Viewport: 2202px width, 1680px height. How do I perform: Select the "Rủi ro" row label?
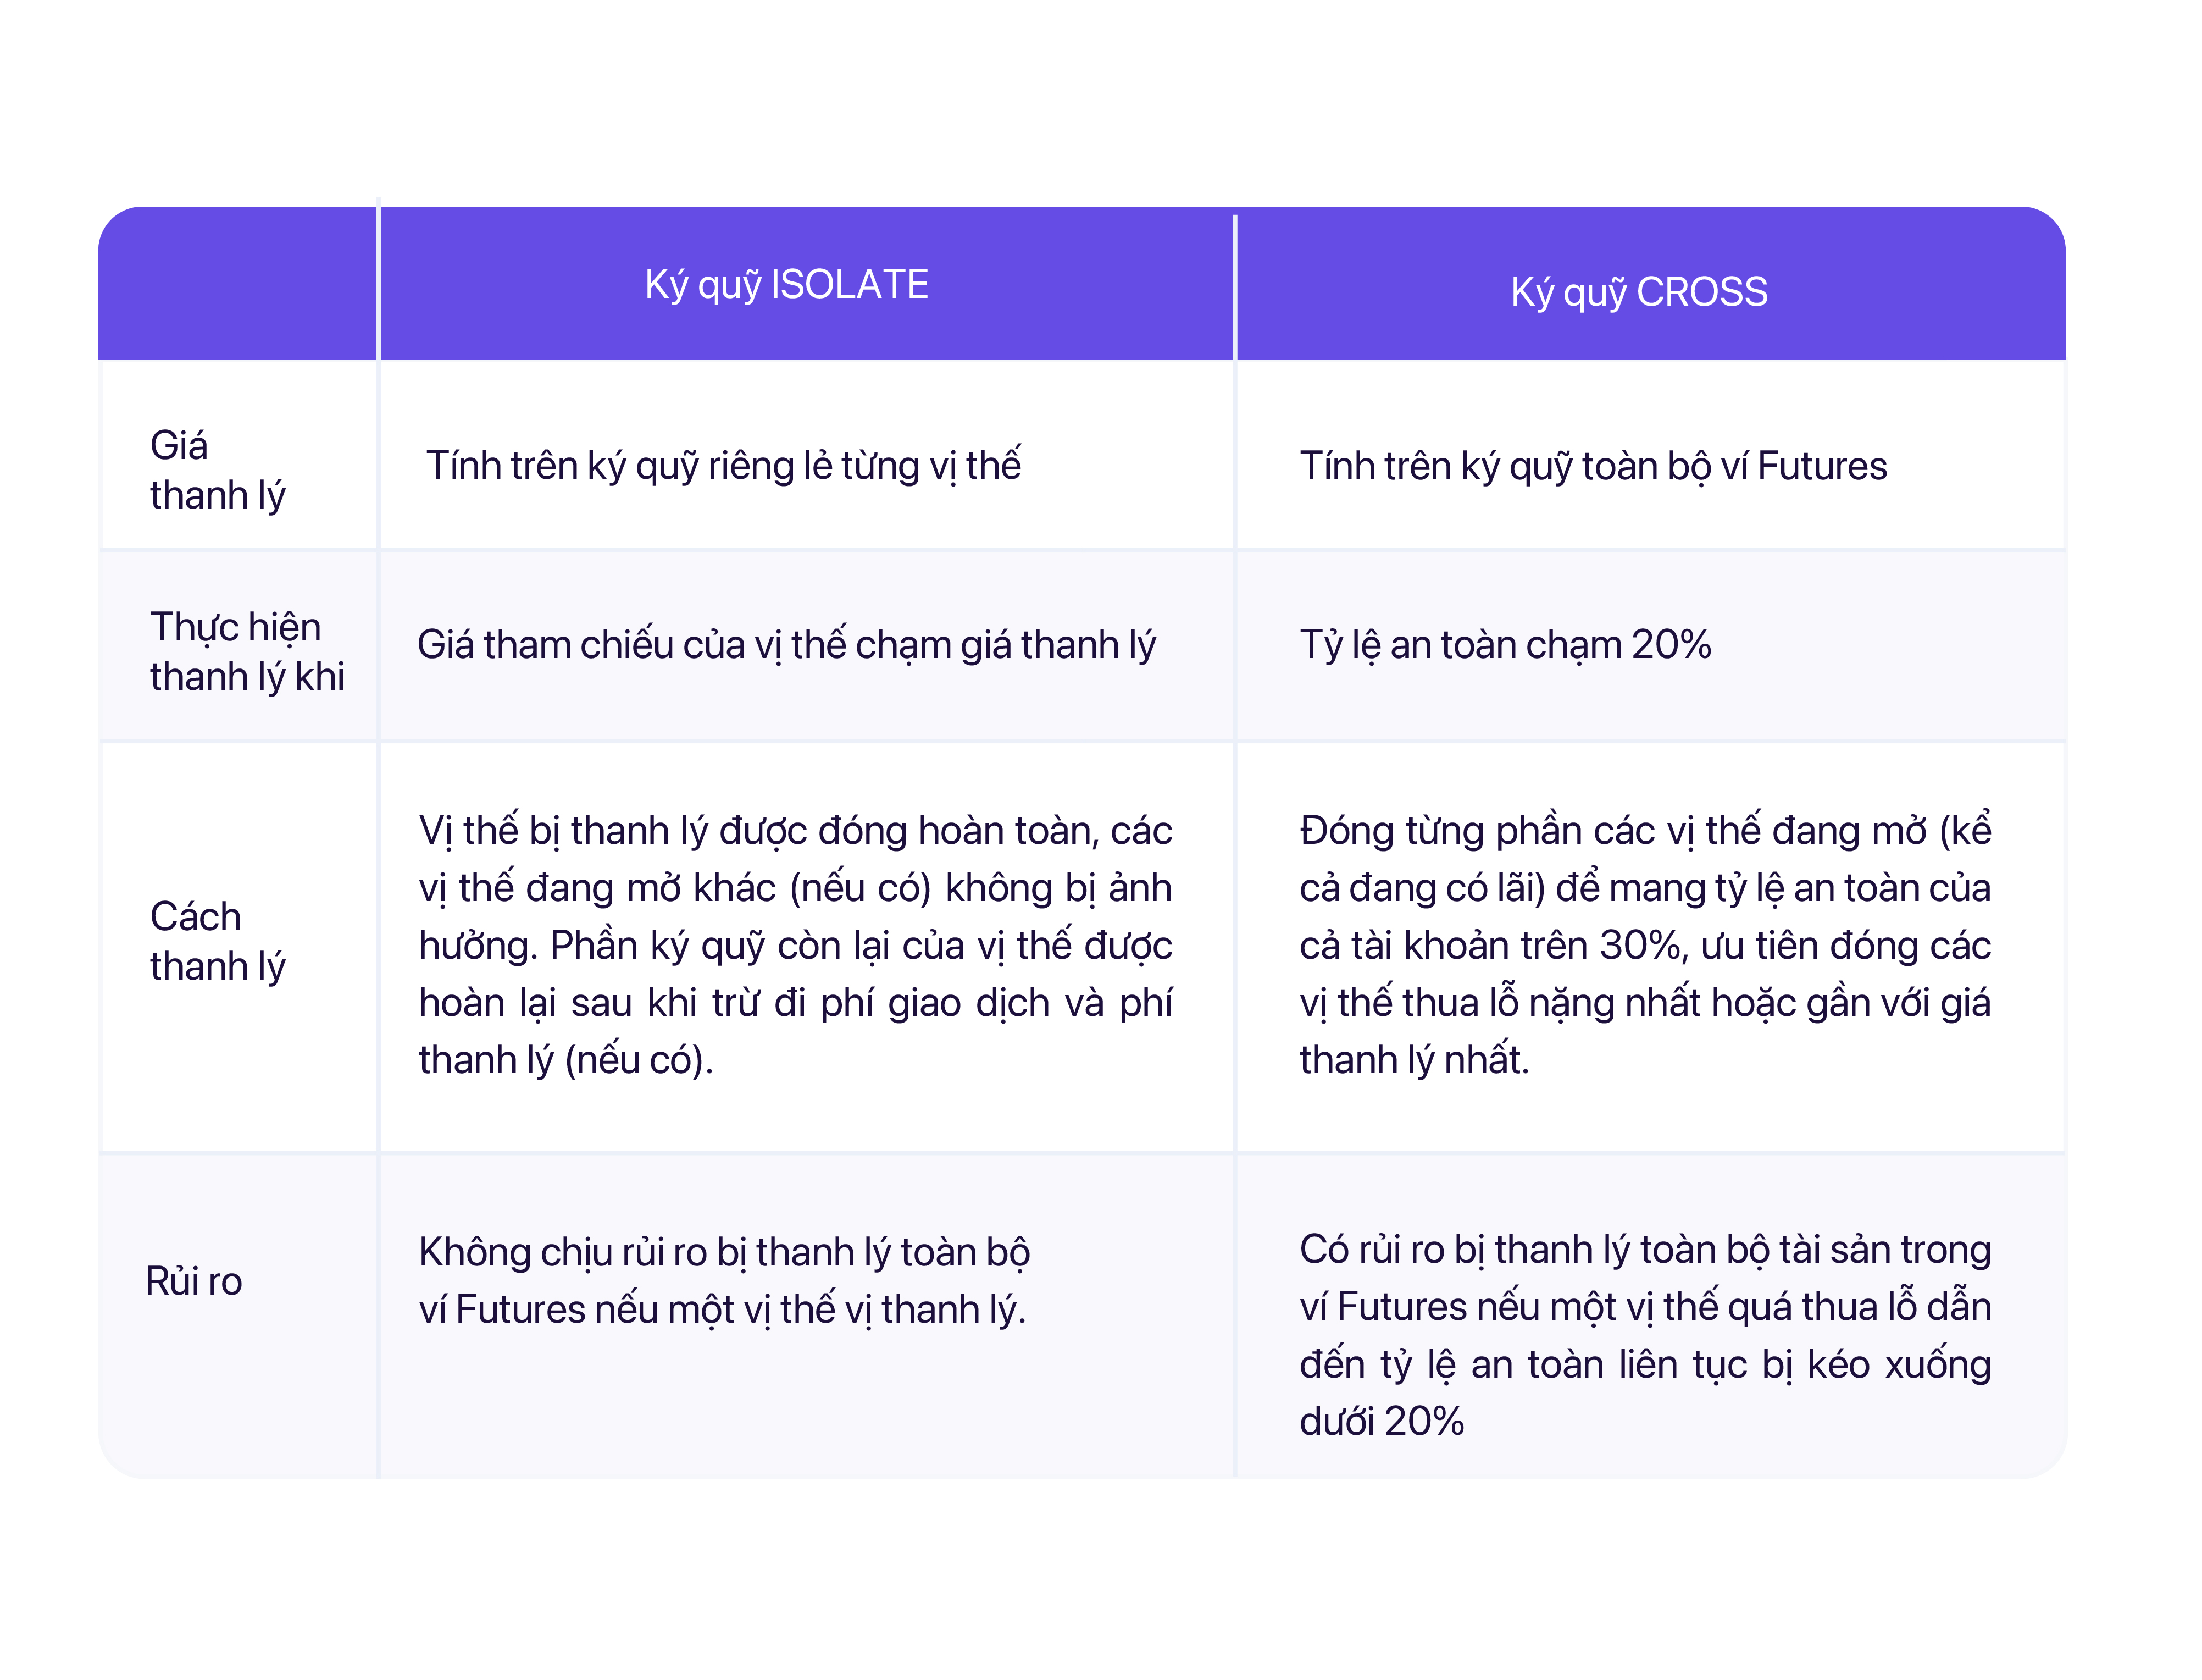(x=194, y=1281)
